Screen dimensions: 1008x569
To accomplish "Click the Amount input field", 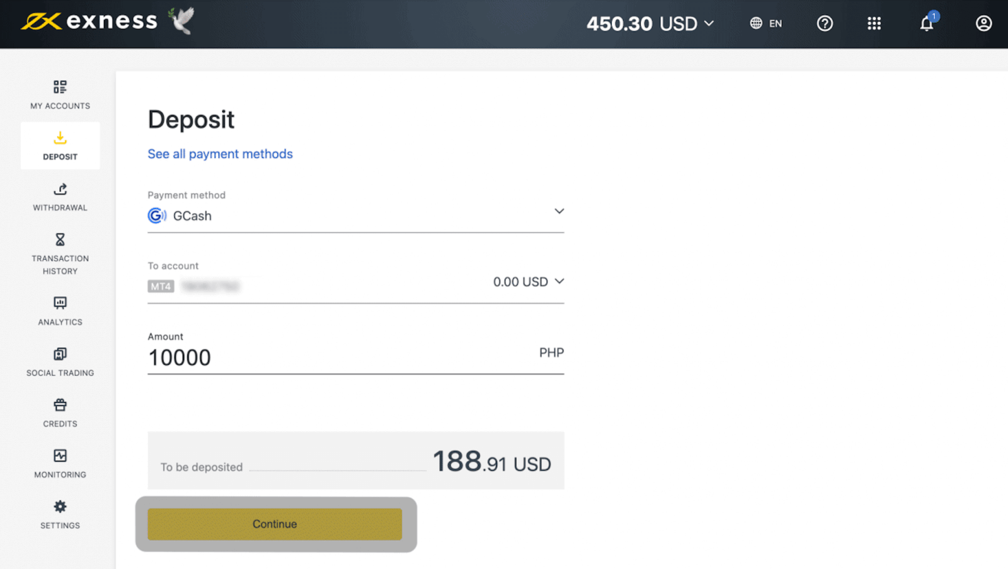I will click(x=340, y=357).
